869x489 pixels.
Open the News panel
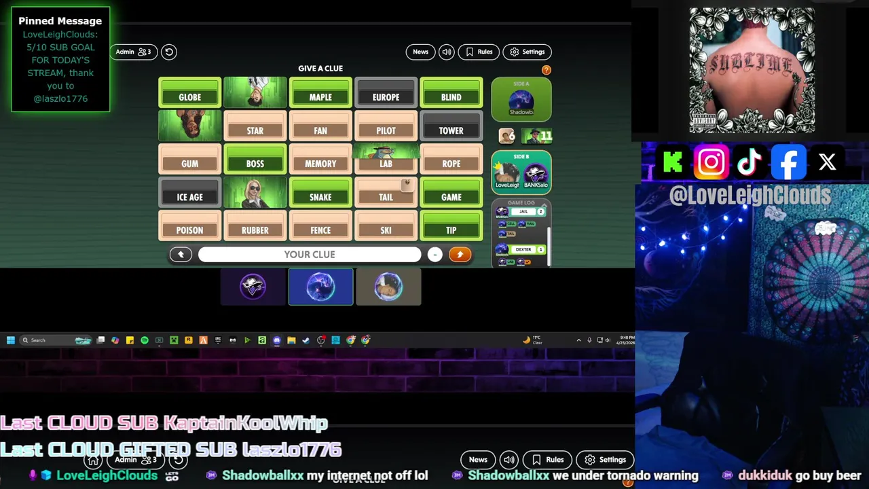pos(420,52)
